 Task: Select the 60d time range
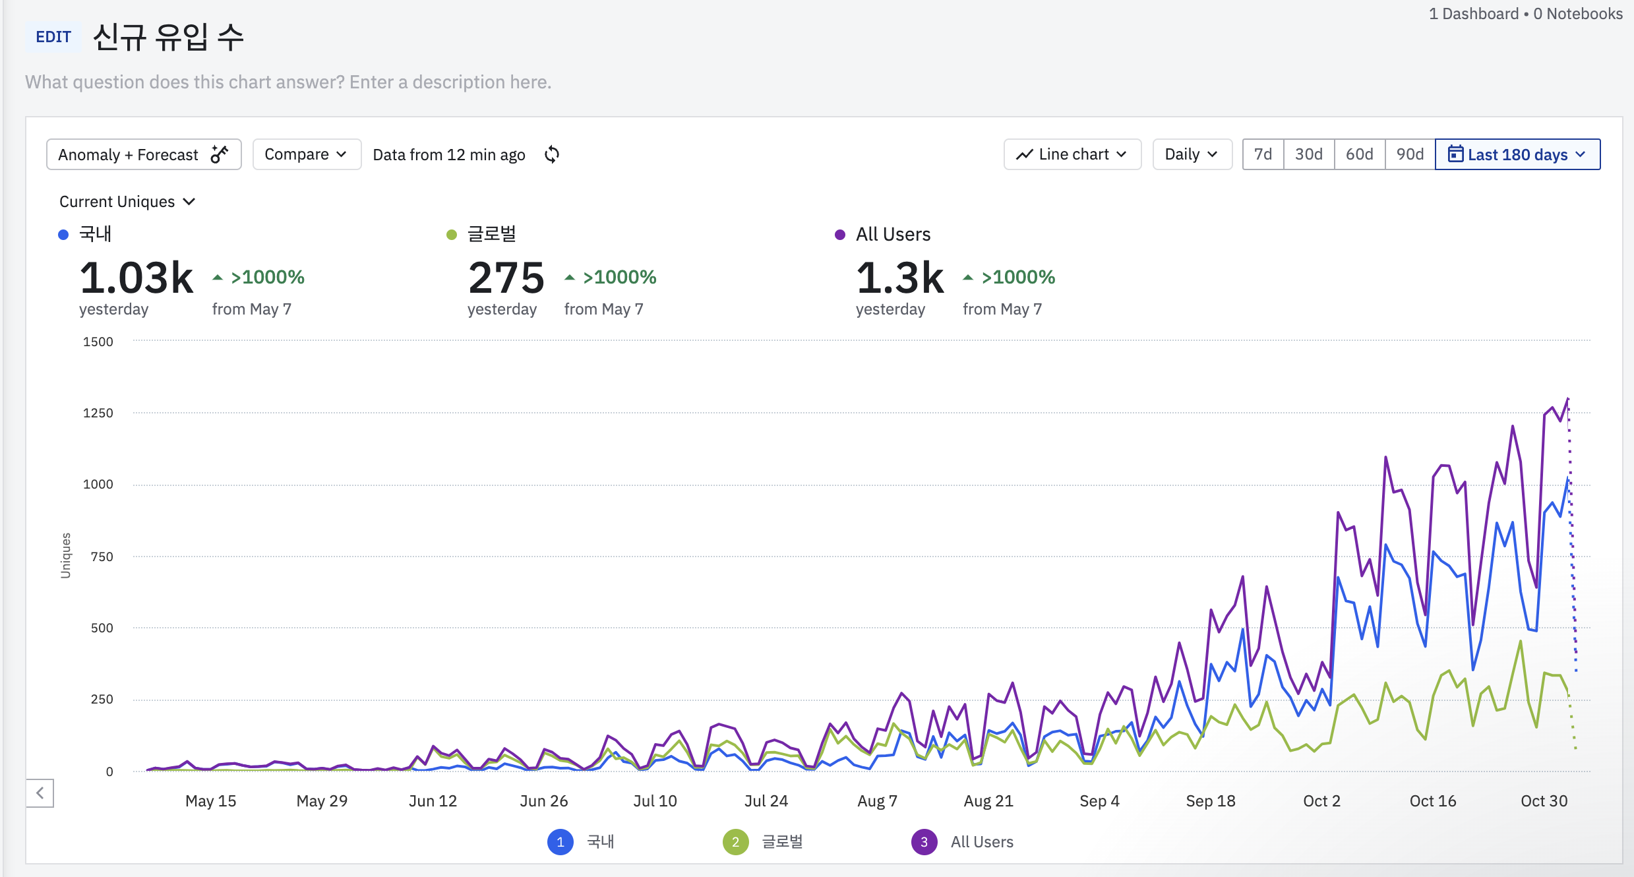(x=1359, y=154)
